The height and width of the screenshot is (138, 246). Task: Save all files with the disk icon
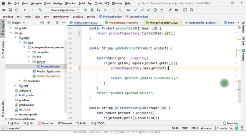pyautogui.click(x=10, y=10)
